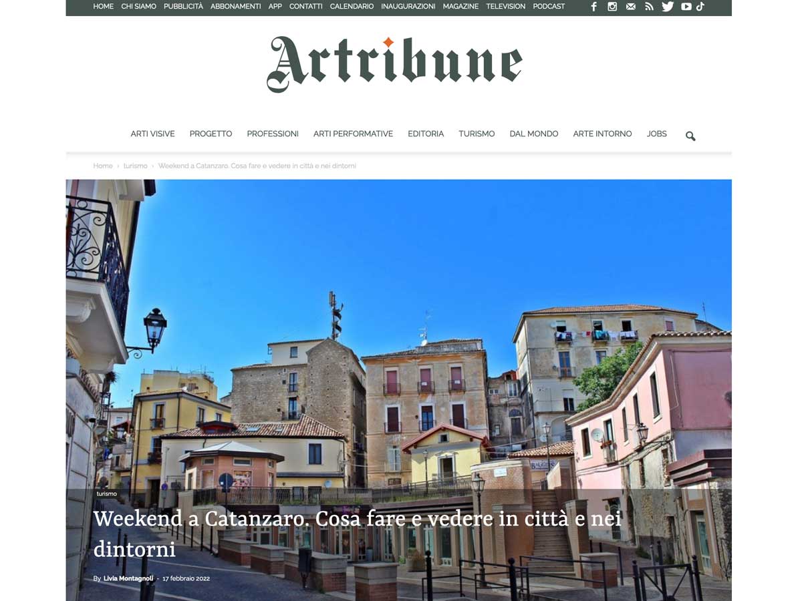Open CALENDARIO in top bar
This screenshot has height=601, width=802.
pos(352,7)
